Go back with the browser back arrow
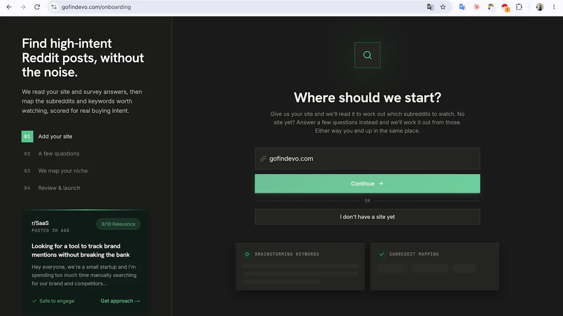Viewport: 563px width, 316px height. pos(9,7)
